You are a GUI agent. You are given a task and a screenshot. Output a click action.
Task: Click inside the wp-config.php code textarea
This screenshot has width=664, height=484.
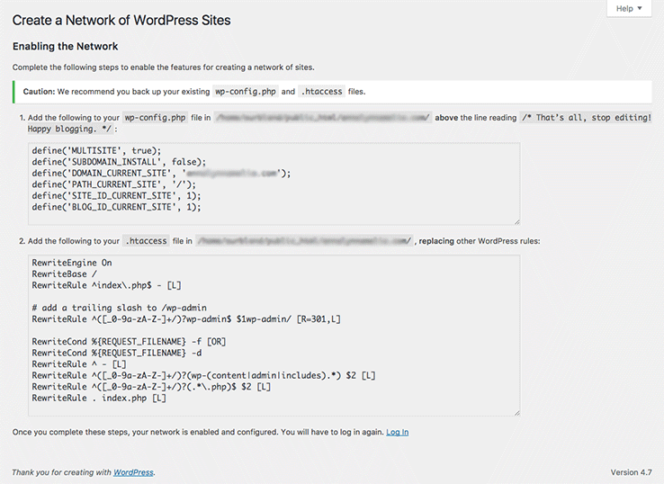(x=274, y=184)
